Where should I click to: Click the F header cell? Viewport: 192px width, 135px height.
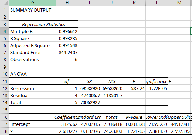coord(134,81)
